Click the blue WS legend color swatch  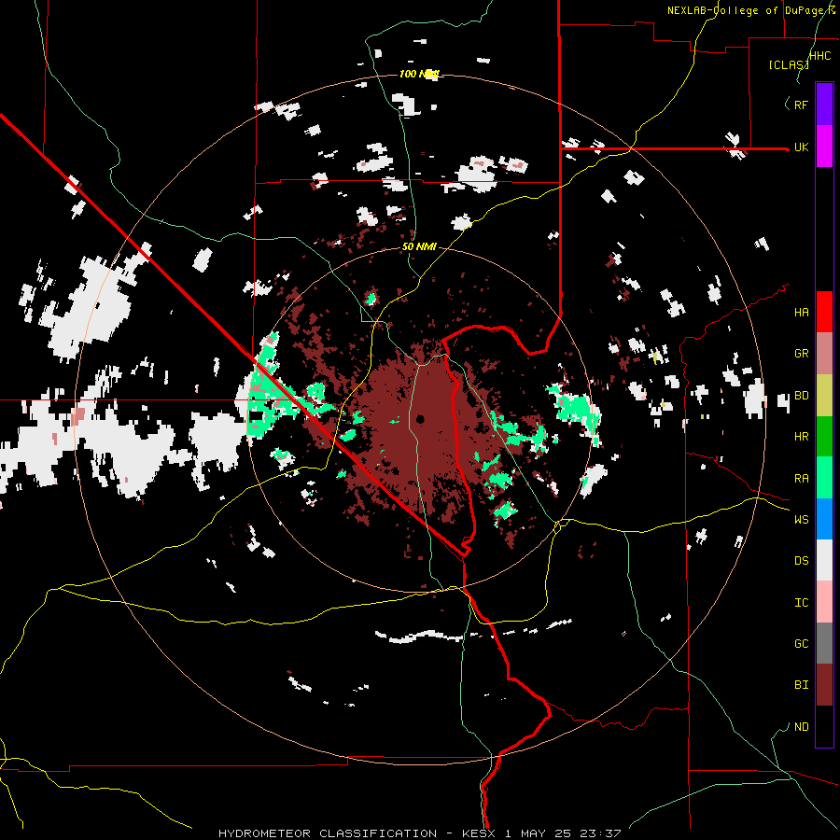(x=824, y=519)
